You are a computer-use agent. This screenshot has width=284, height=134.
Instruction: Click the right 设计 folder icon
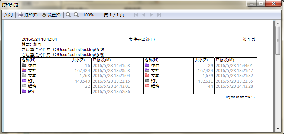[x=147, y=81]
